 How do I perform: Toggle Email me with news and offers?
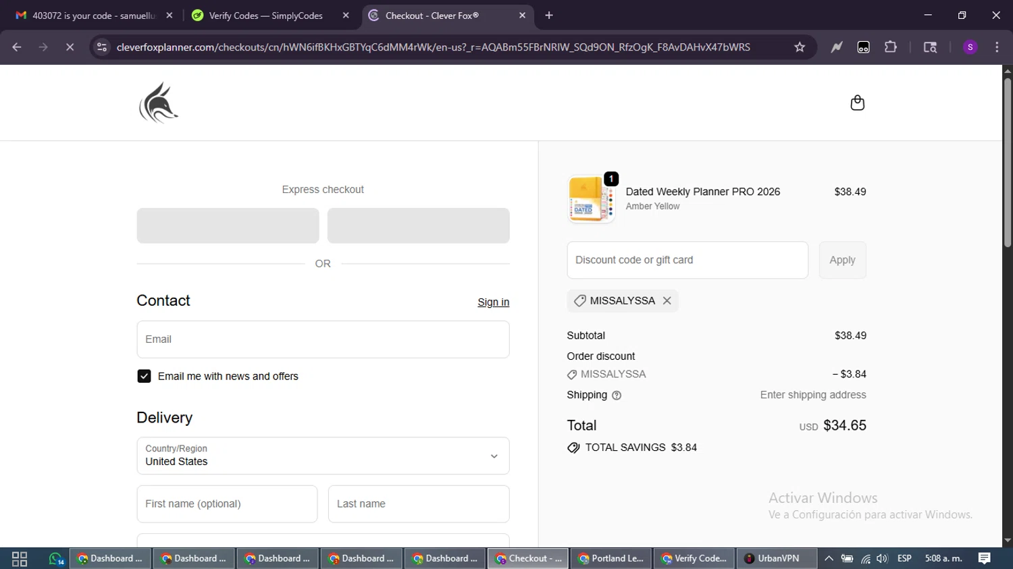point(144,377)
